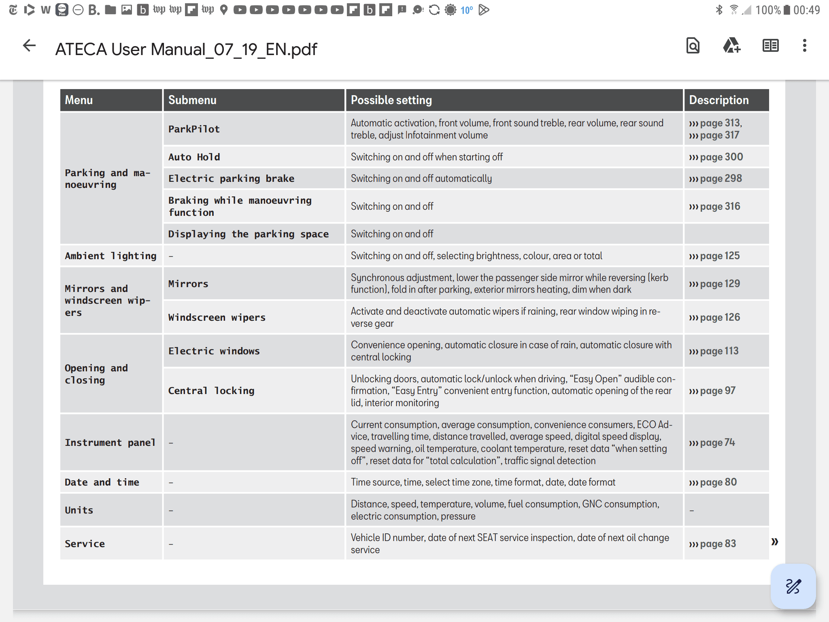The image size is (829, 622).
Task: Tap the Bluetooth status bar icon
Action: point(719,10)
